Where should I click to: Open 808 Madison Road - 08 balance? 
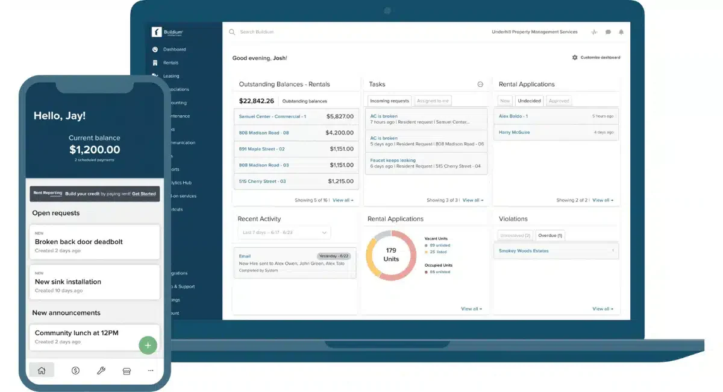tap(296, 133)
